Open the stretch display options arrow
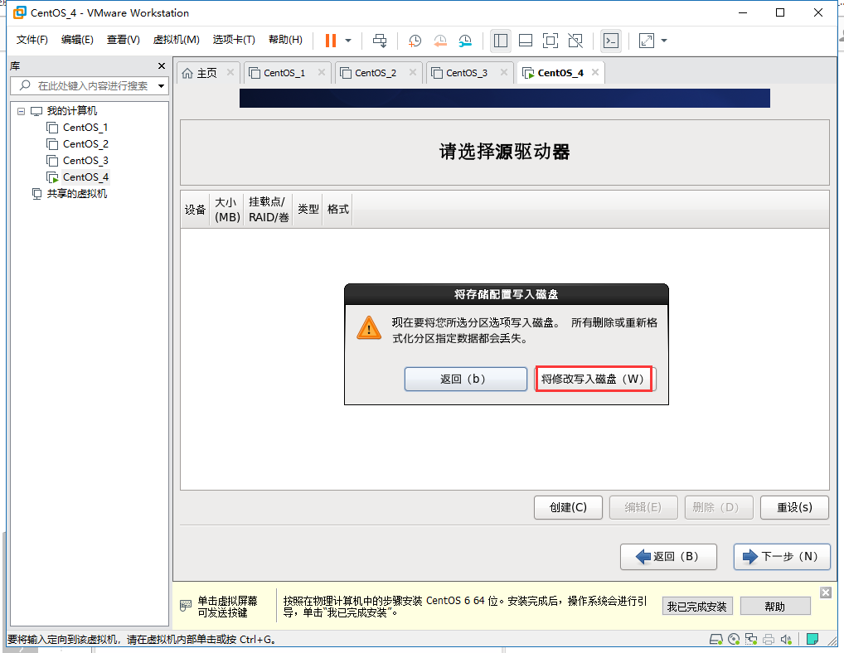 tap(664, 41)
